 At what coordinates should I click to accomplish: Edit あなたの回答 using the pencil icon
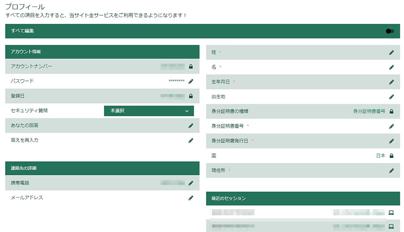191,126
